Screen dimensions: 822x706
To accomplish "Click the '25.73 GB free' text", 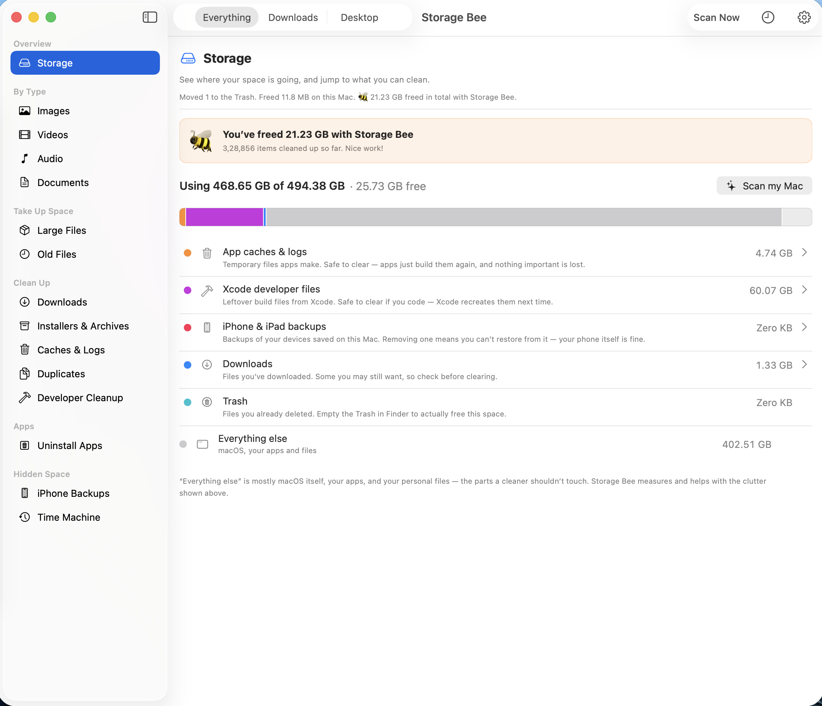I will click(390, 186).
